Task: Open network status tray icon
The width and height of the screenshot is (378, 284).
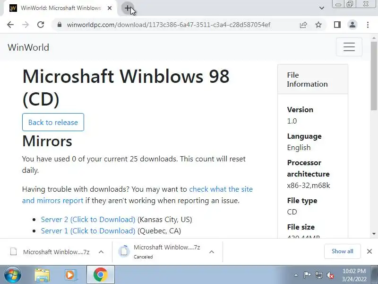Action: (318, 275)
